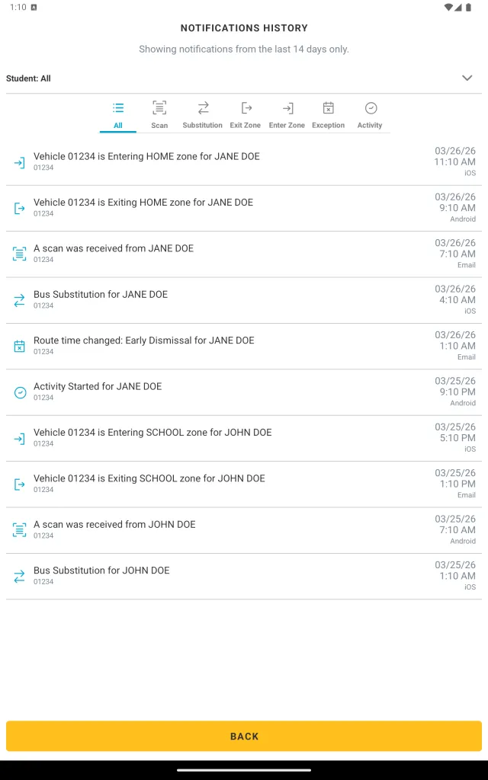Screen dimensions: 488x780
Task: Choose the Exit Zone filter icon
Action: [x=246, y=108]
